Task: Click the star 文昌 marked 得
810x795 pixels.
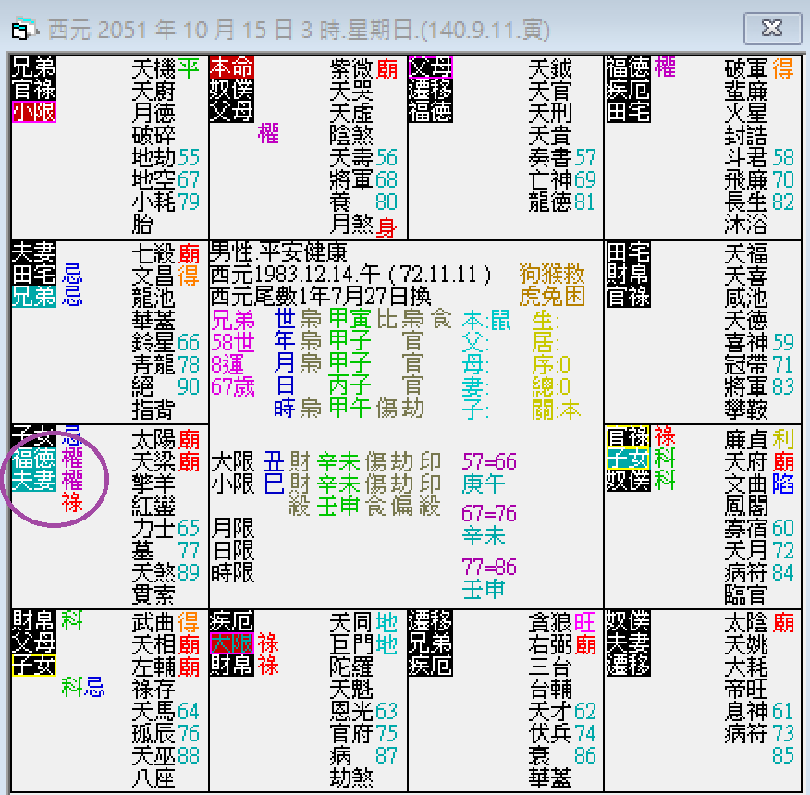Action: click(x=153, y=275)
